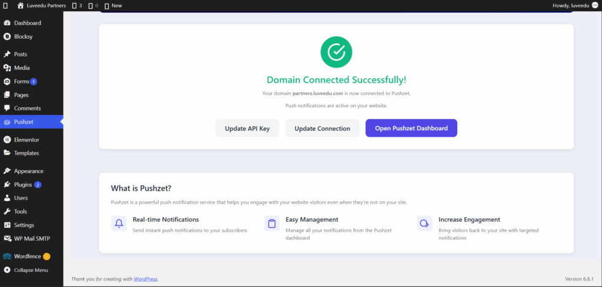
Task: Open the Tools menu
Action: (32, 211)
